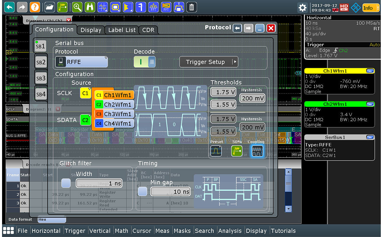Click the autoset waveform icon

(x=62, y=7)
